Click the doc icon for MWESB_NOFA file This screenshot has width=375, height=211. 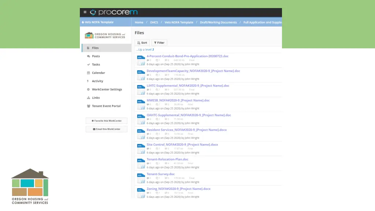(x=141, y=104)
